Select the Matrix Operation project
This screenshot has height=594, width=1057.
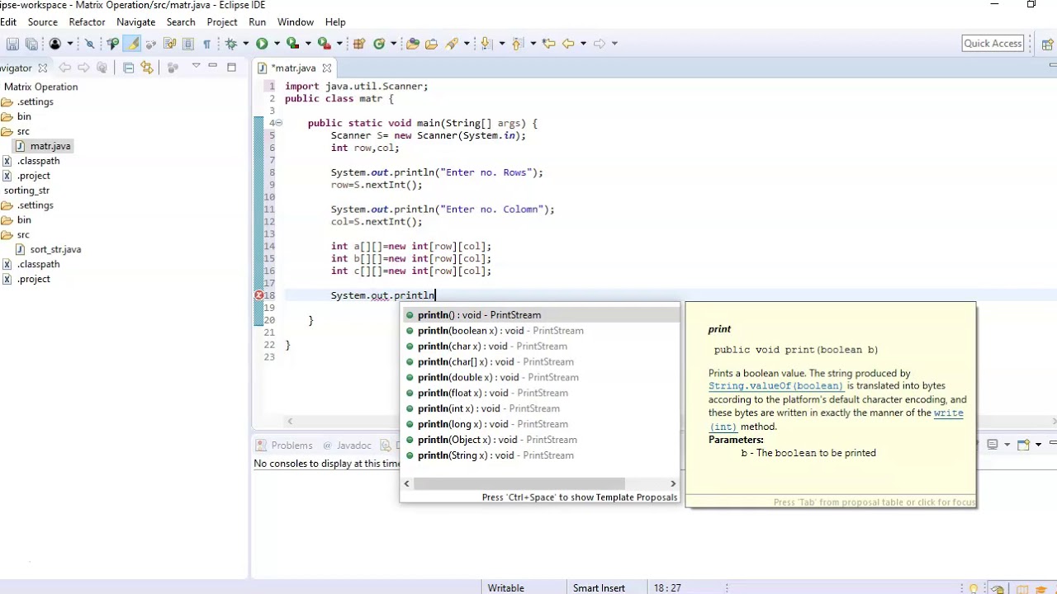click(40, 87)
